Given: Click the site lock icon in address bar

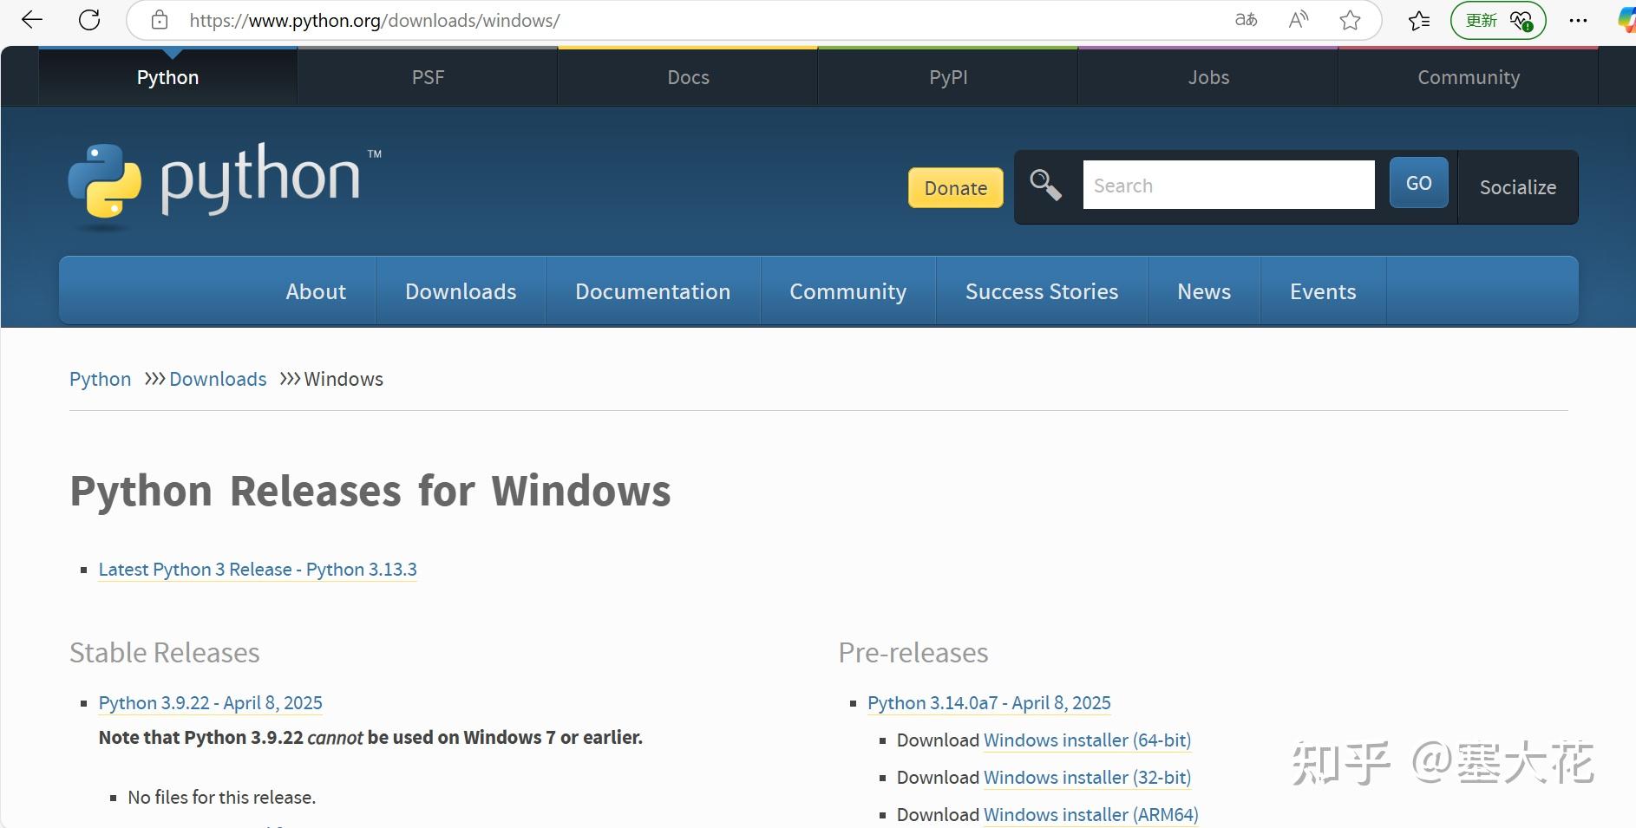Looking at the screenshot, I should click(x=160, y=20).
